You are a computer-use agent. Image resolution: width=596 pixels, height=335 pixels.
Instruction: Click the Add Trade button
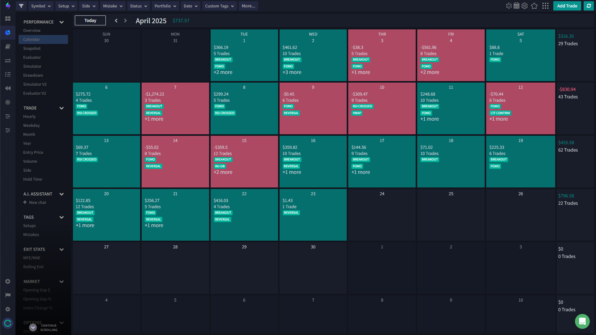point(567,6)
